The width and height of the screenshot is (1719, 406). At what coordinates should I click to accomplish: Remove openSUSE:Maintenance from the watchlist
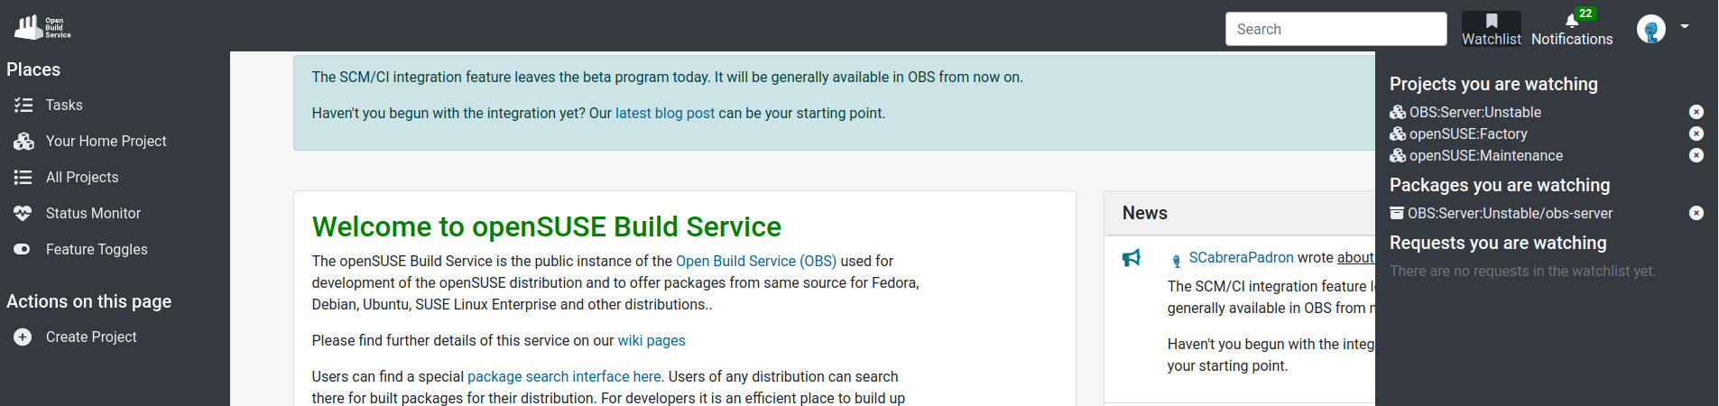point(1696,155)
